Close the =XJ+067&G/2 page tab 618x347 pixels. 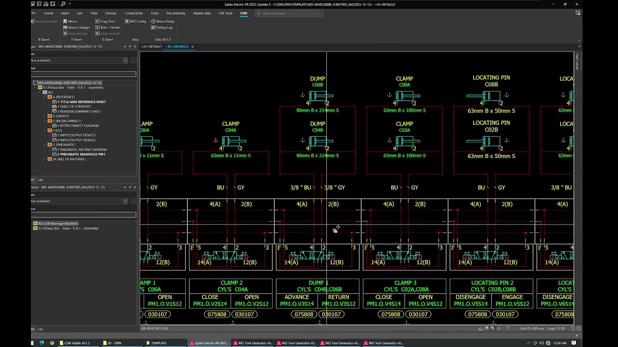point(192,47)
